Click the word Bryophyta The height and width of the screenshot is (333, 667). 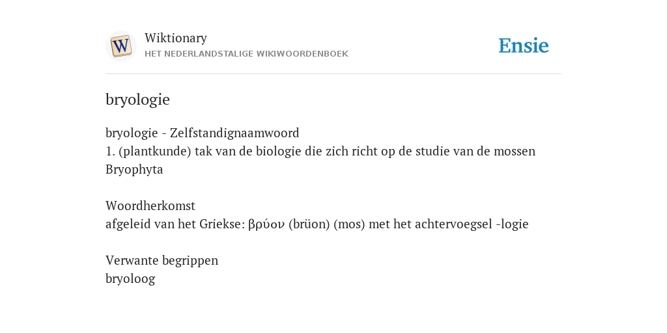click(134, 170)
